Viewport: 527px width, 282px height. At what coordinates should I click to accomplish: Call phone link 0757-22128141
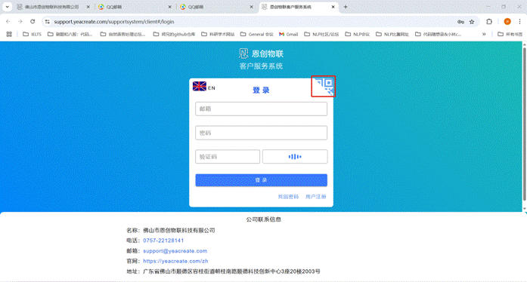[x=163, y=241]
